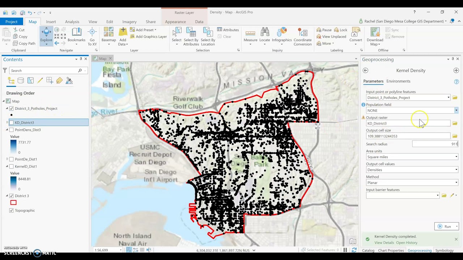
Task: Switch to the Imagery ribbon tab
Action: click(x=129, y=22)
